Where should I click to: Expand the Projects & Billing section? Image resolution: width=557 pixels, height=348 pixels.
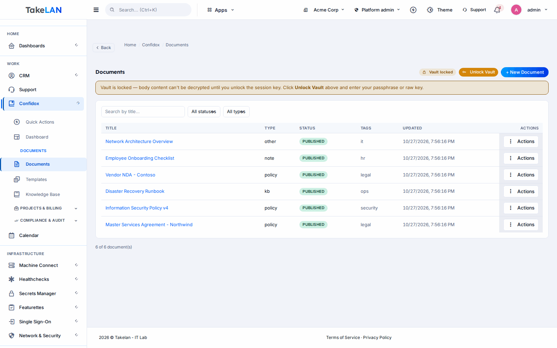[x=45, y=208]
